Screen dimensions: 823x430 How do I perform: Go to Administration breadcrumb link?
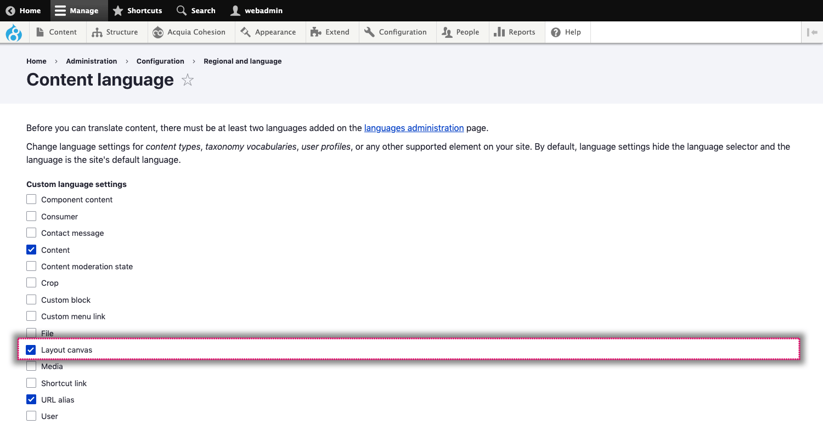[x=92, y=61]
